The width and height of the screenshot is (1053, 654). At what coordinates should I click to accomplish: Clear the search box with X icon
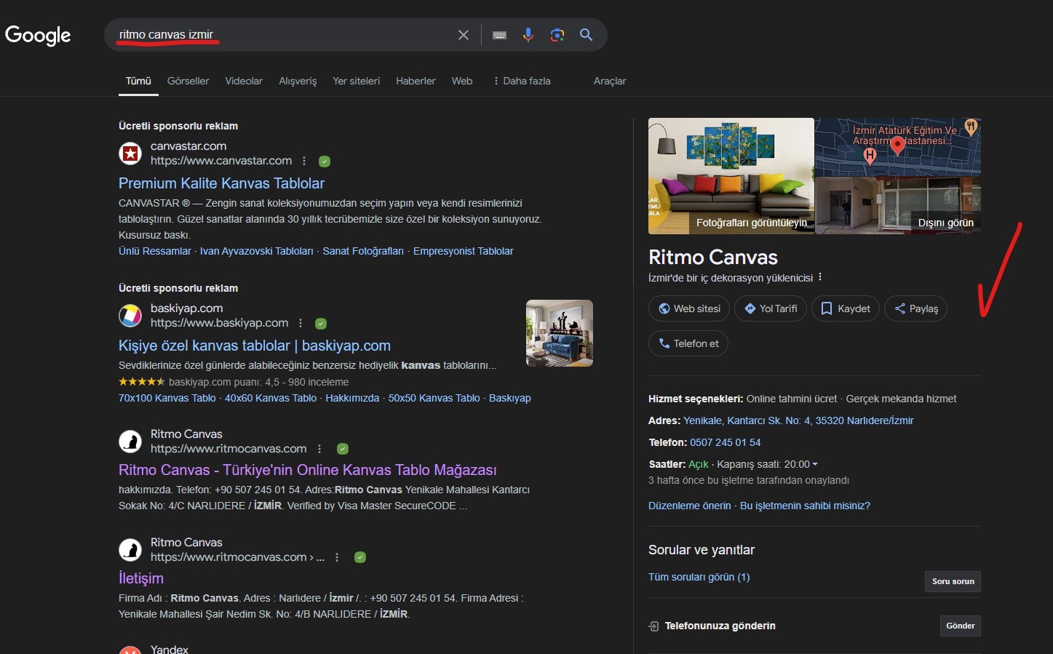point(463,35)
